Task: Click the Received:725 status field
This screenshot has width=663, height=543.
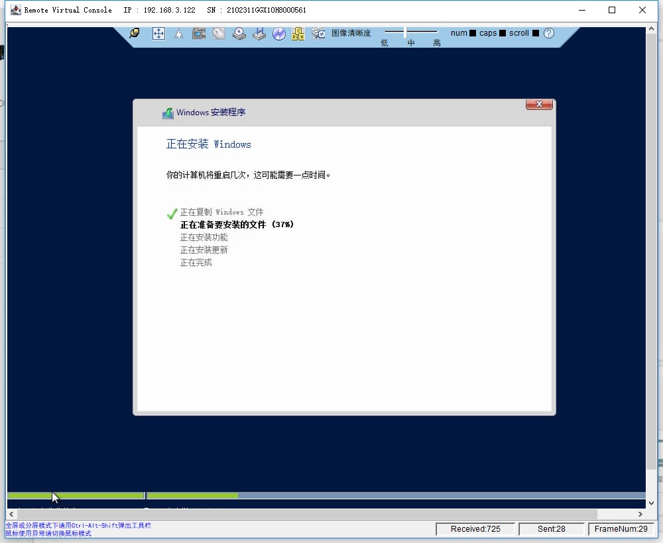Action: pos(475,529)
